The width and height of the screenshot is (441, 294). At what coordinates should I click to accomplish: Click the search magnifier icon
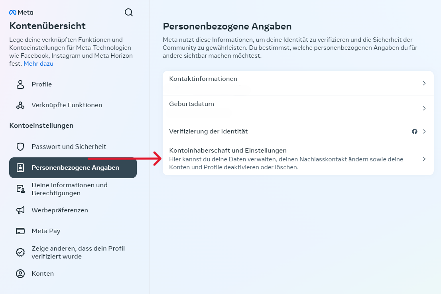[x=129, y=12]
